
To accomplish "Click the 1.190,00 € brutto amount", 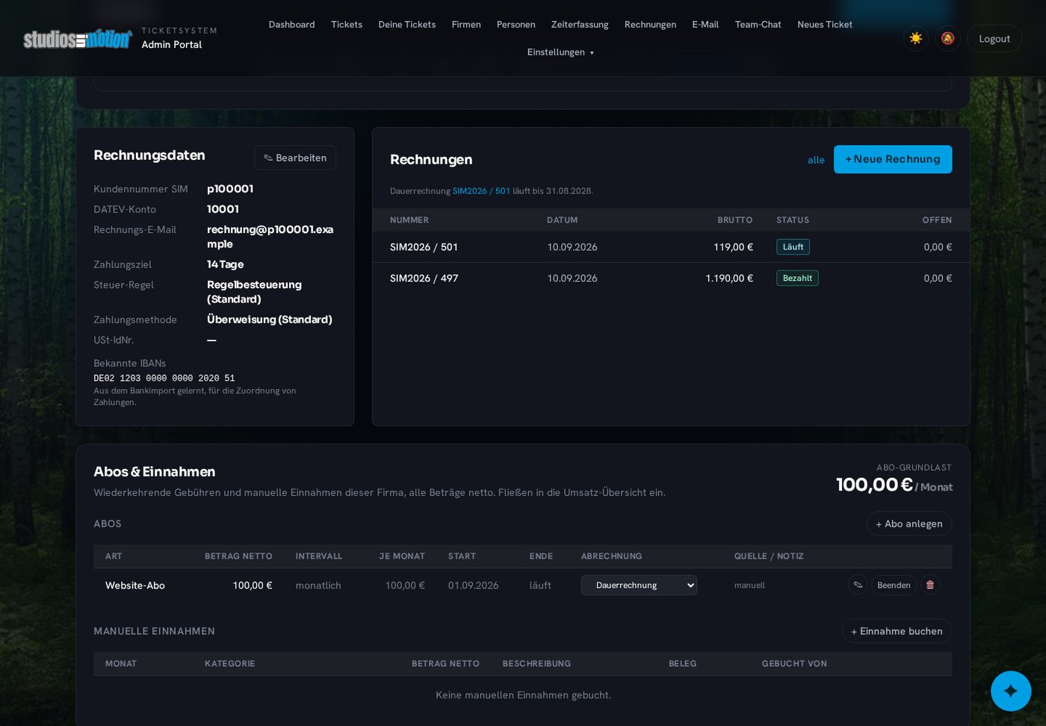I will click(729, 279).
